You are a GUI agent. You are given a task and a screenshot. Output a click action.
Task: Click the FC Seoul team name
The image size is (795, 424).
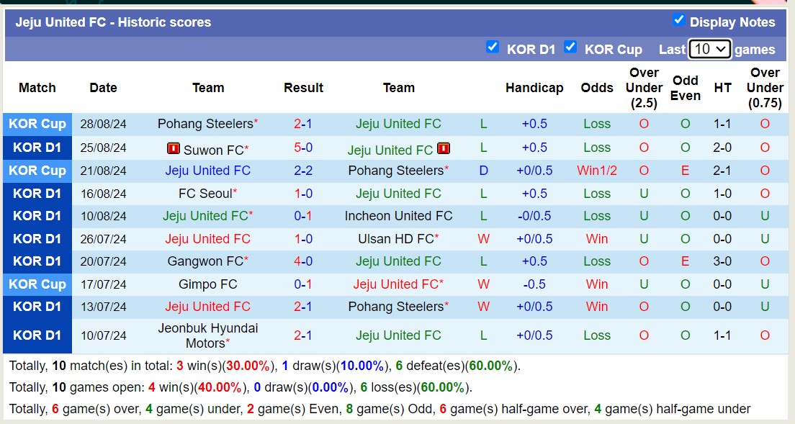click(x=205, y=194)
